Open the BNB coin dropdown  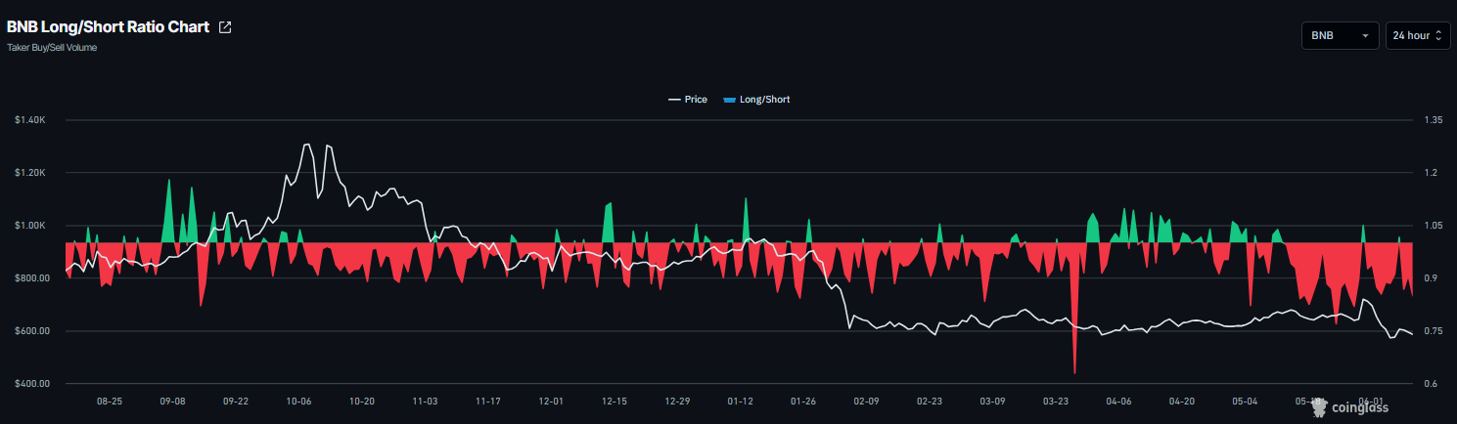(x=1340, y=35)
